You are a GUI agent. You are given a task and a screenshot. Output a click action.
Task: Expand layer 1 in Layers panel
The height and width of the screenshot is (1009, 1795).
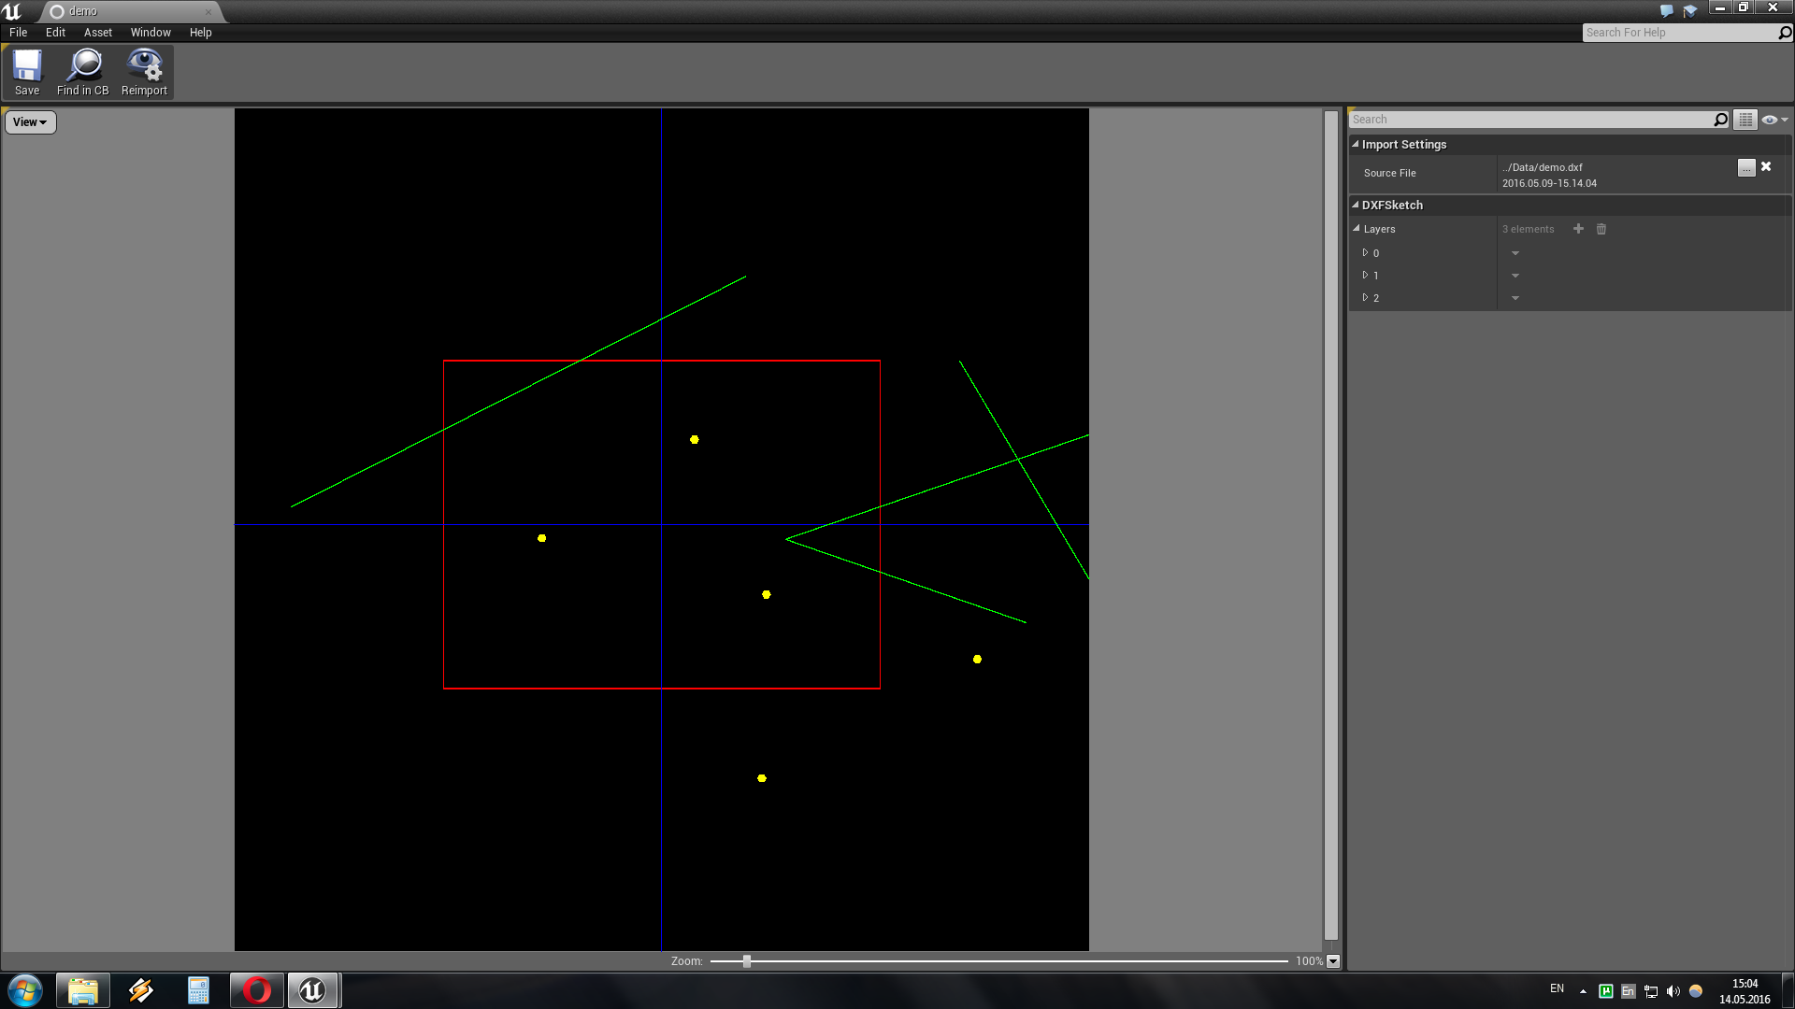[1365, 275]
